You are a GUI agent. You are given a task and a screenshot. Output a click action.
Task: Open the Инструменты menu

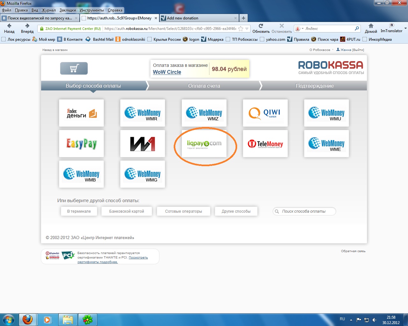[92, 10]
